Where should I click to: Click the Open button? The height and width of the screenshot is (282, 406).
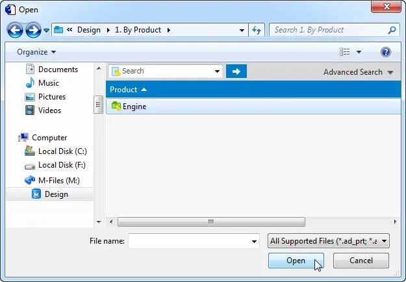pyautogui.click(x=296, y=261)
